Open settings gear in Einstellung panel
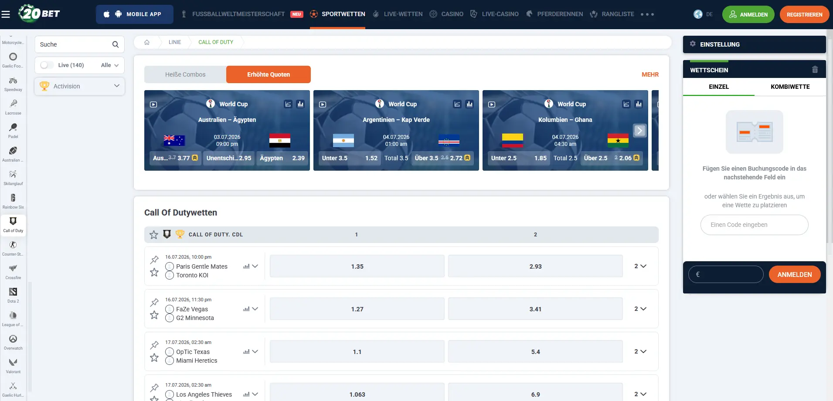 (x=693, y=44)
